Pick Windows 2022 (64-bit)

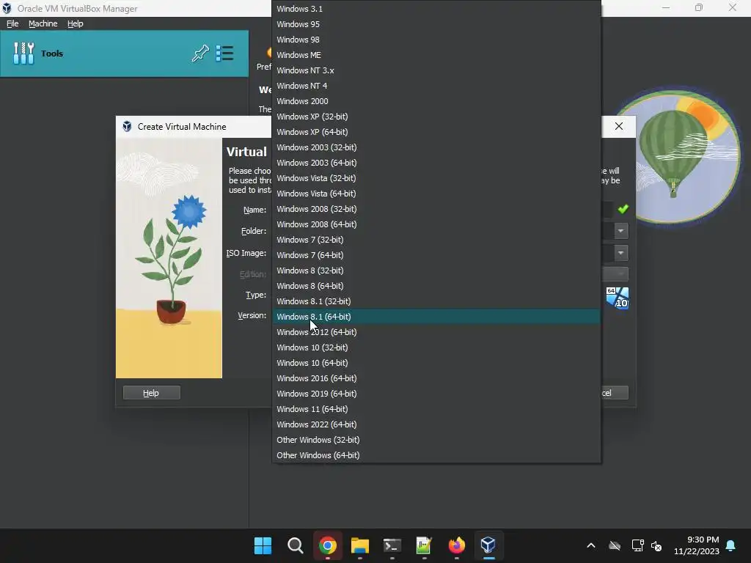tap(436, 424)
